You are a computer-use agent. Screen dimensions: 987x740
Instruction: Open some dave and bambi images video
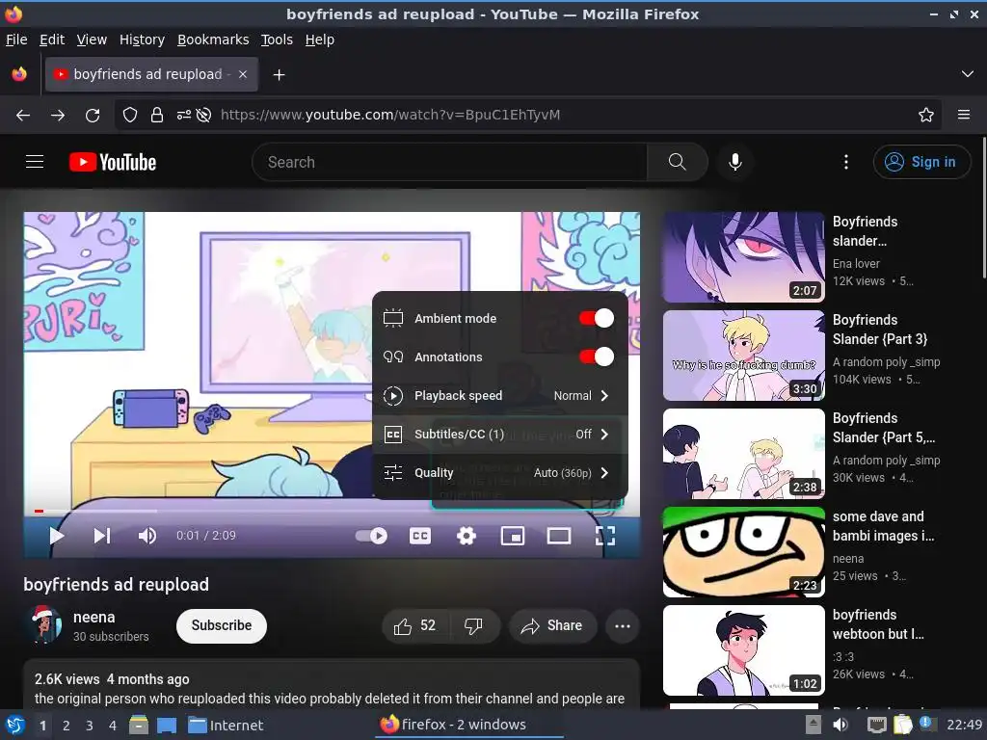point(743,552)
